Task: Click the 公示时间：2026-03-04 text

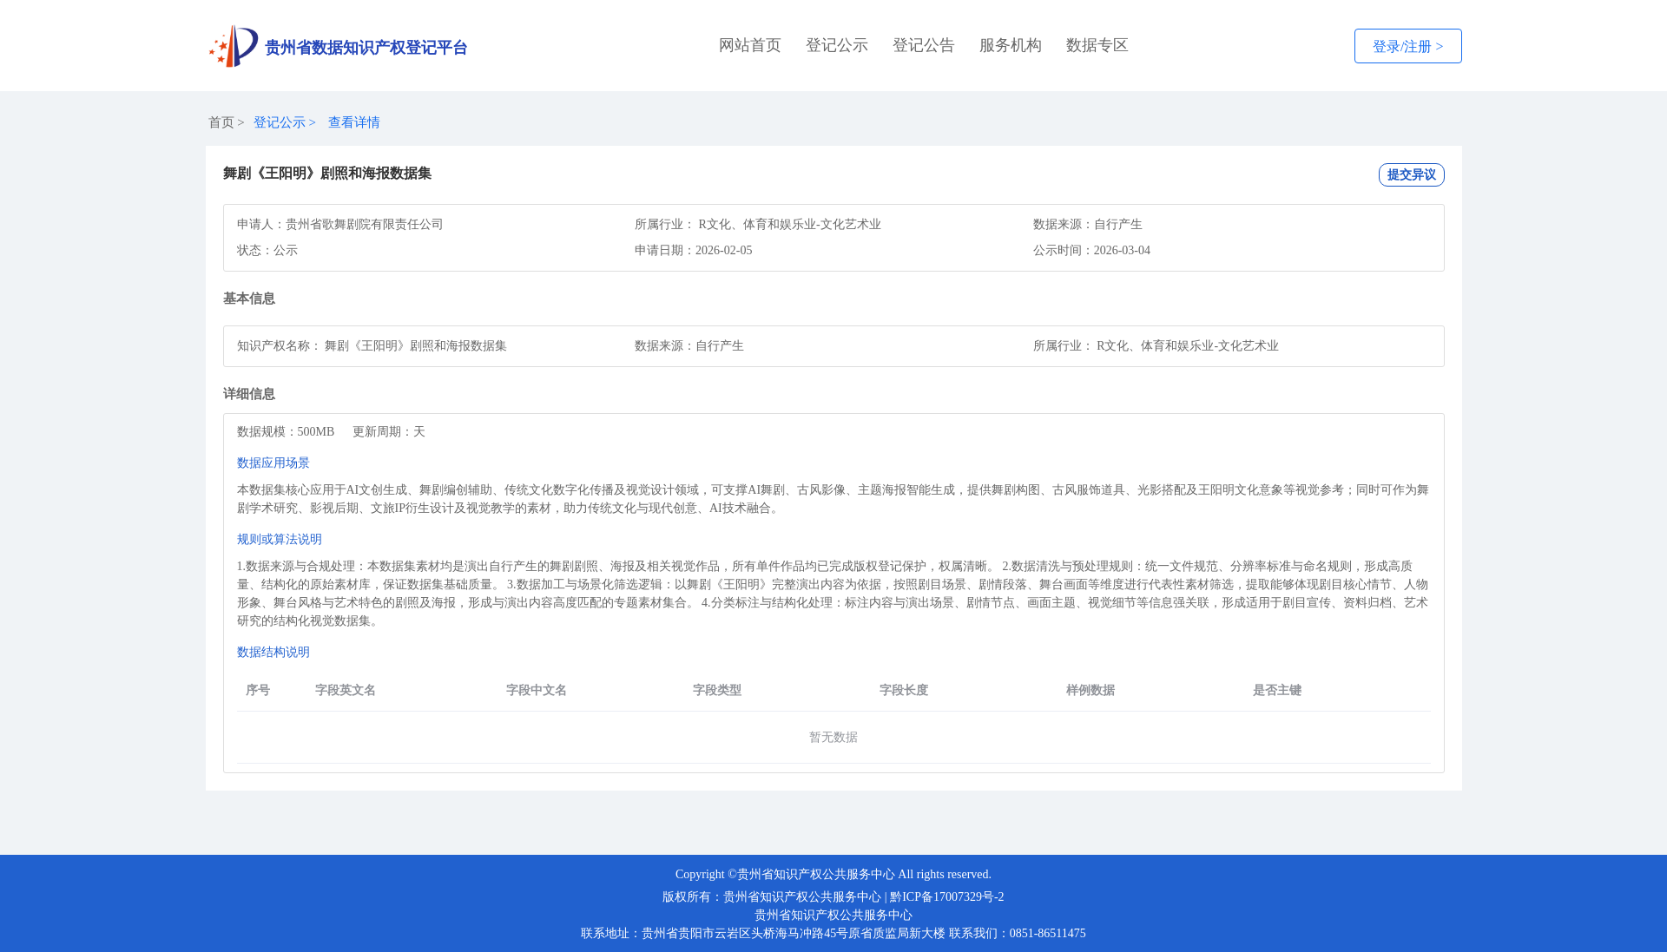Action: point(1091,250)
